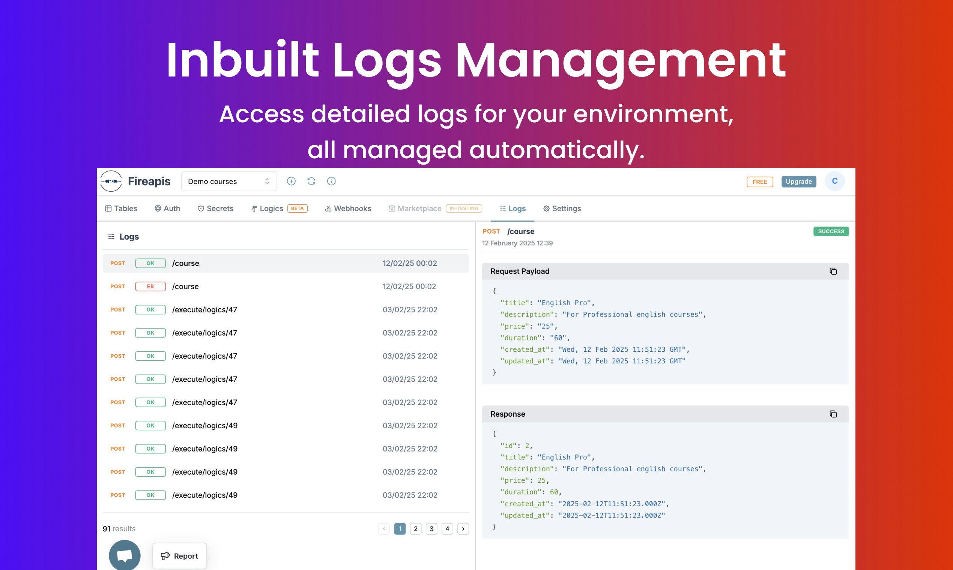The height and width of the screenshot is (570, 953).
Task: Open the Settings tab
Action: [x=562, y=208]
